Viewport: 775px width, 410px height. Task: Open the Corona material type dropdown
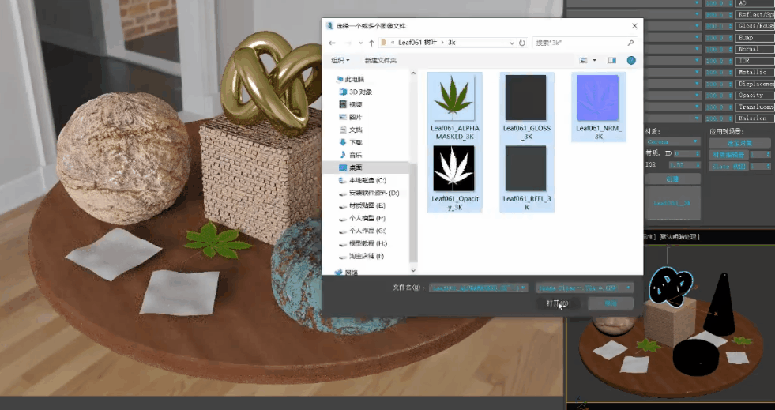point(672,141)
